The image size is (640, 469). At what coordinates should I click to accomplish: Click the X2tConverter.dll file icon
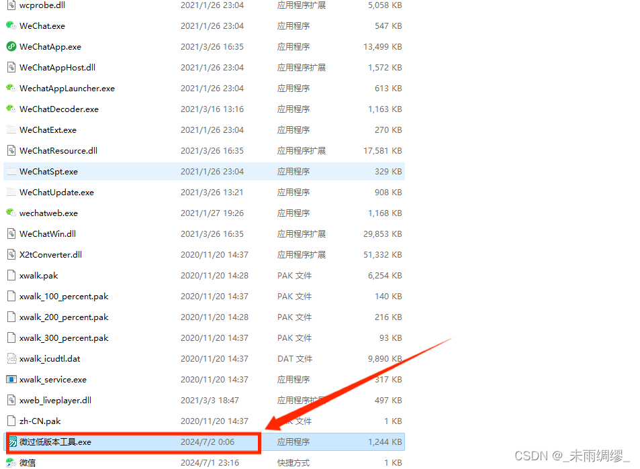point(11,254)
